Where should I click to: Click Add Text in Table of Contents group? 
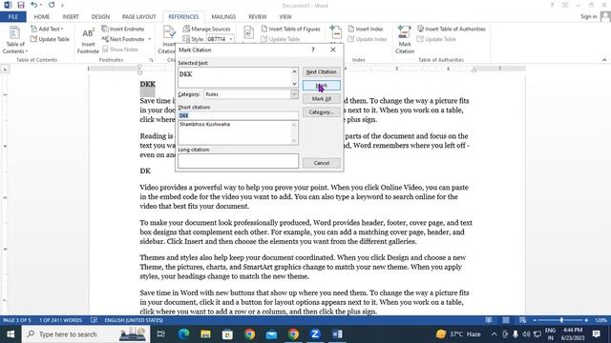[x=47, y=29]
